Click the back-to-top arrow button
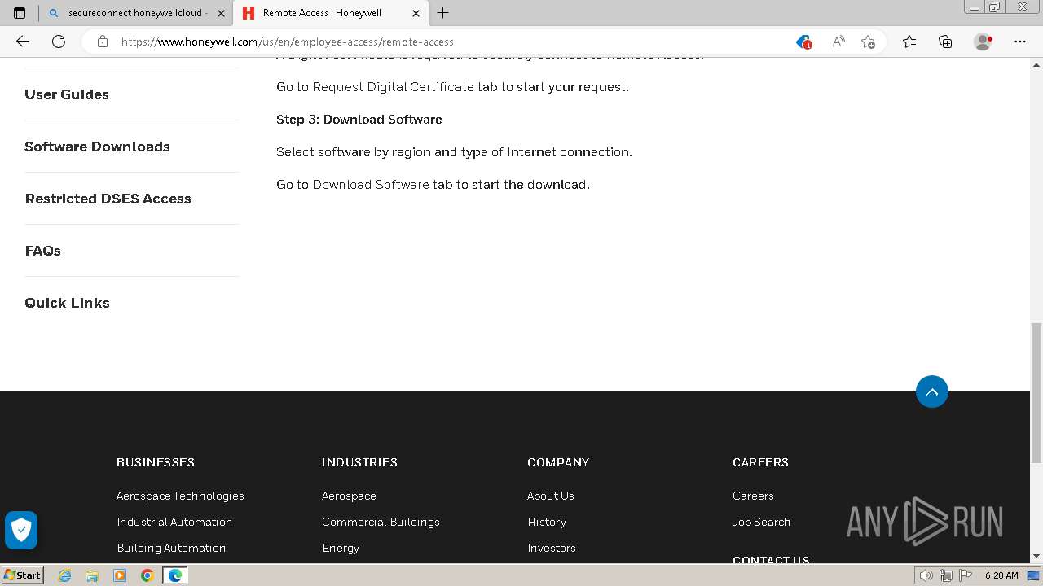Image resolution: width=1043 pixels, height=586 pixels. (x=932, y=391)
